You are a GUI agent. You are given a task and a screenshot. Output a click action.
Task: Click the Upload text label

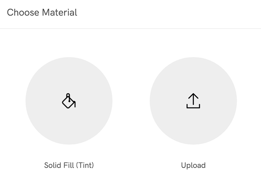tap(193, 165)
